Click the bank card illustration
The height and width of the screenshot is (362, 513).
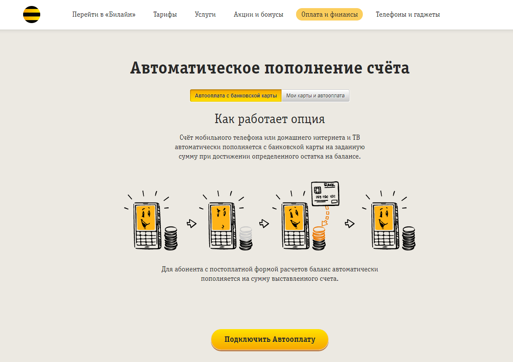pos(325,194)
